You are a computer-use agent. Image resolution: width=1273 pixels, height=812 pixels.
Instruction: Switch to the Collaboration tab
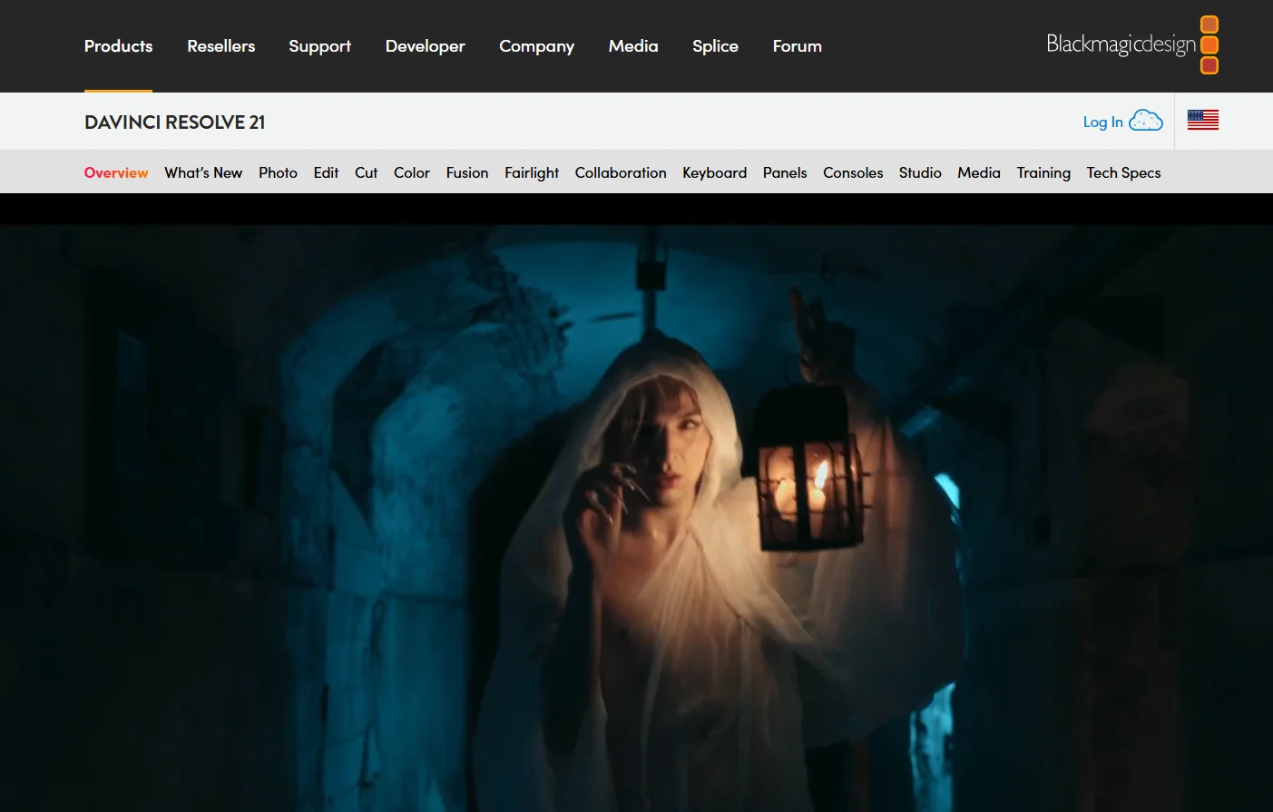[x=621, y=172]
